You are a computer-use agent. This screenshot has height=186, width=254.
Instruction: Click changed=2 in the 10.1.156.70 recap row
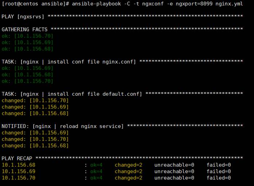pyautogui.click(x=128, y=178)
